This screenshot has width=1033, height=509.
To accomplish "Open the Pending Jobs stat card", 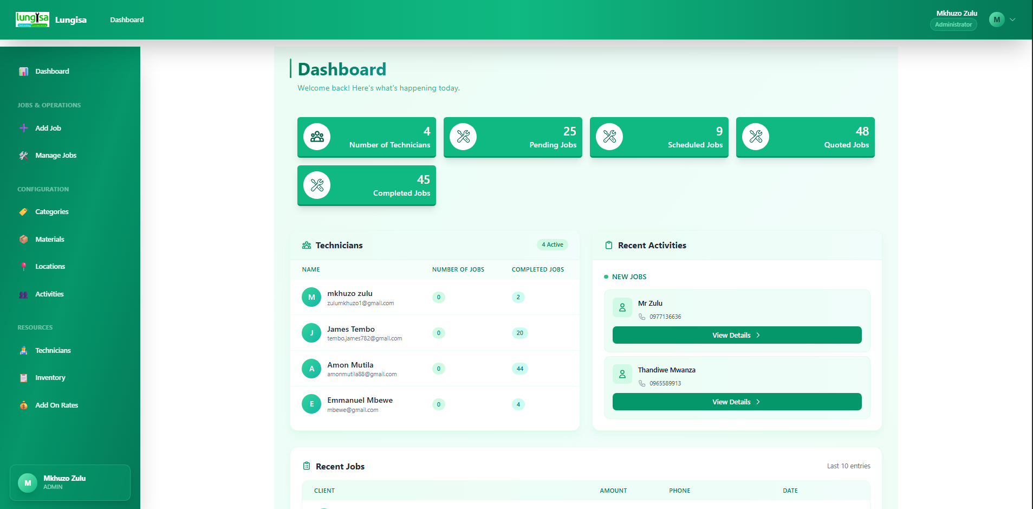I will coord(512,137).
